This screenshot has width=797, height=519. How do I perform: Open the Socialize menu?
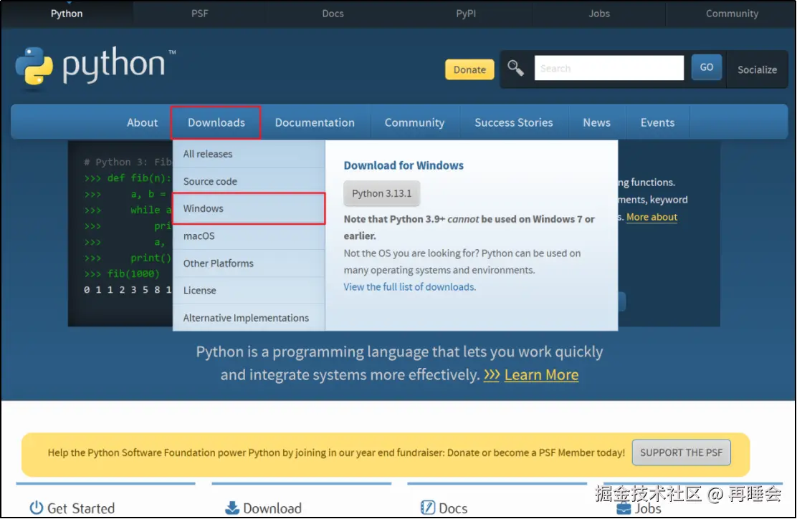757,69
